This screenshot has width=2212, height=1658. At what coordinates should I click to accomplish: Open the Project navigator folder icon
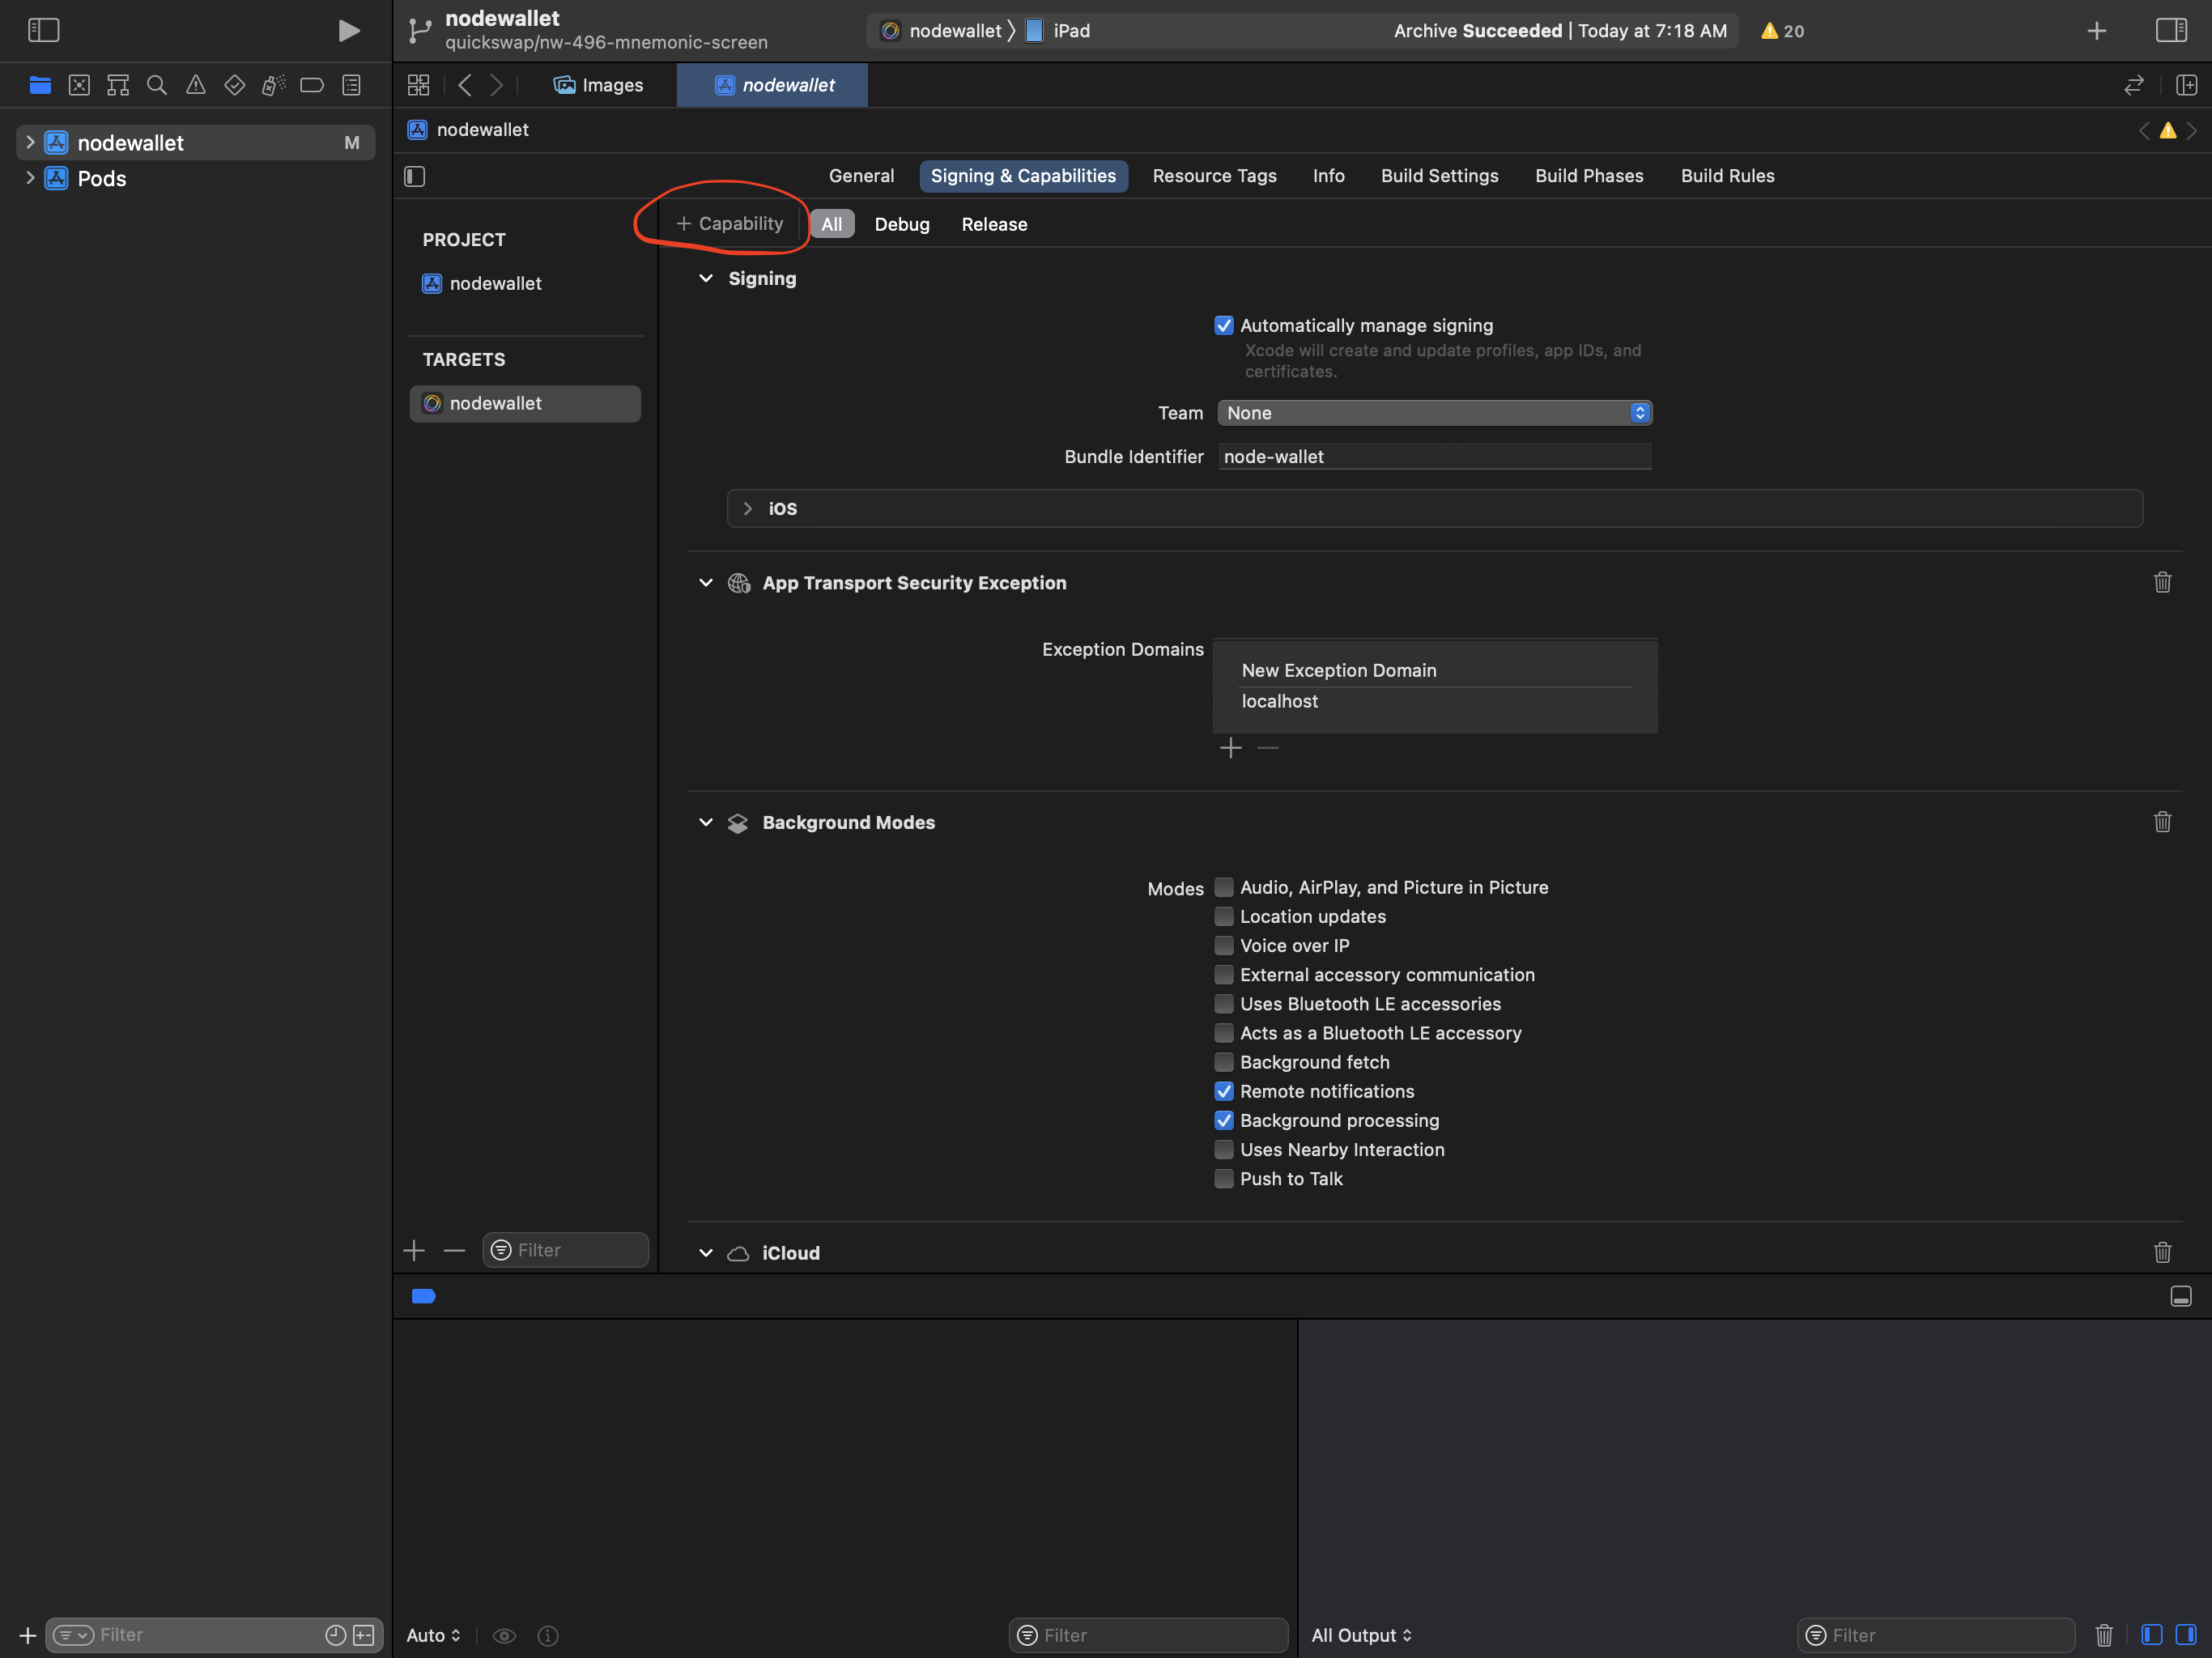[40, 85]
